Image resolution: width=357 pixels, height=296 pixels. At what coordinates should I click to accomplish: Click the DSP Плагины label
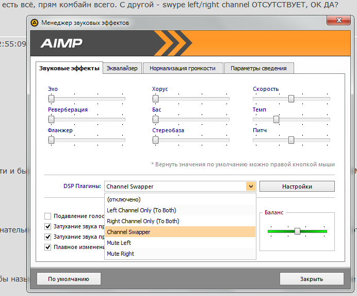(x=82, y=186)
